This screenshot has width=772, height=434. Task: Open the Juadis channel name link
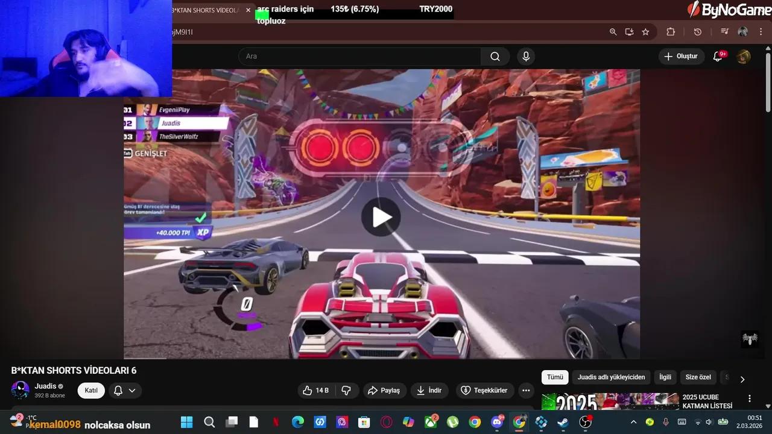[x=45, y=386]
